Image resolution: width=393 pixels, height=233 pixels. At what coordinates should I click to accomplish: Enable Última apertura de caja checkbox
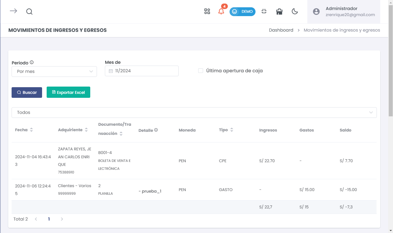(201, 71)
